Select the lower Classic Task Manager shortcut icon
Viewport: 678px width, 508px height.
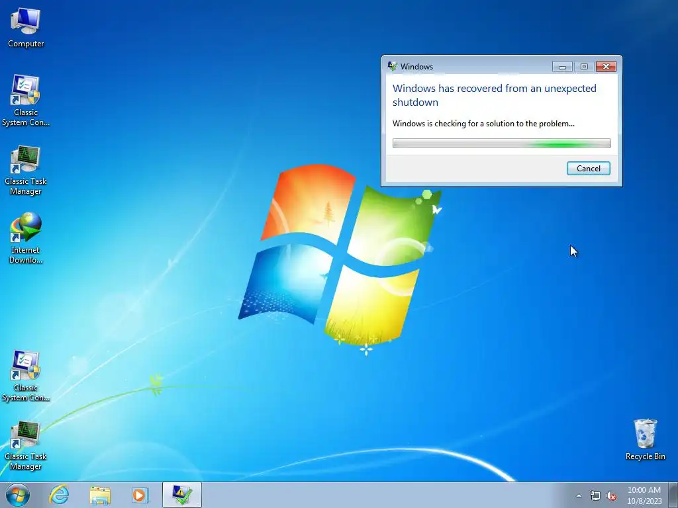tap(26, 445)
